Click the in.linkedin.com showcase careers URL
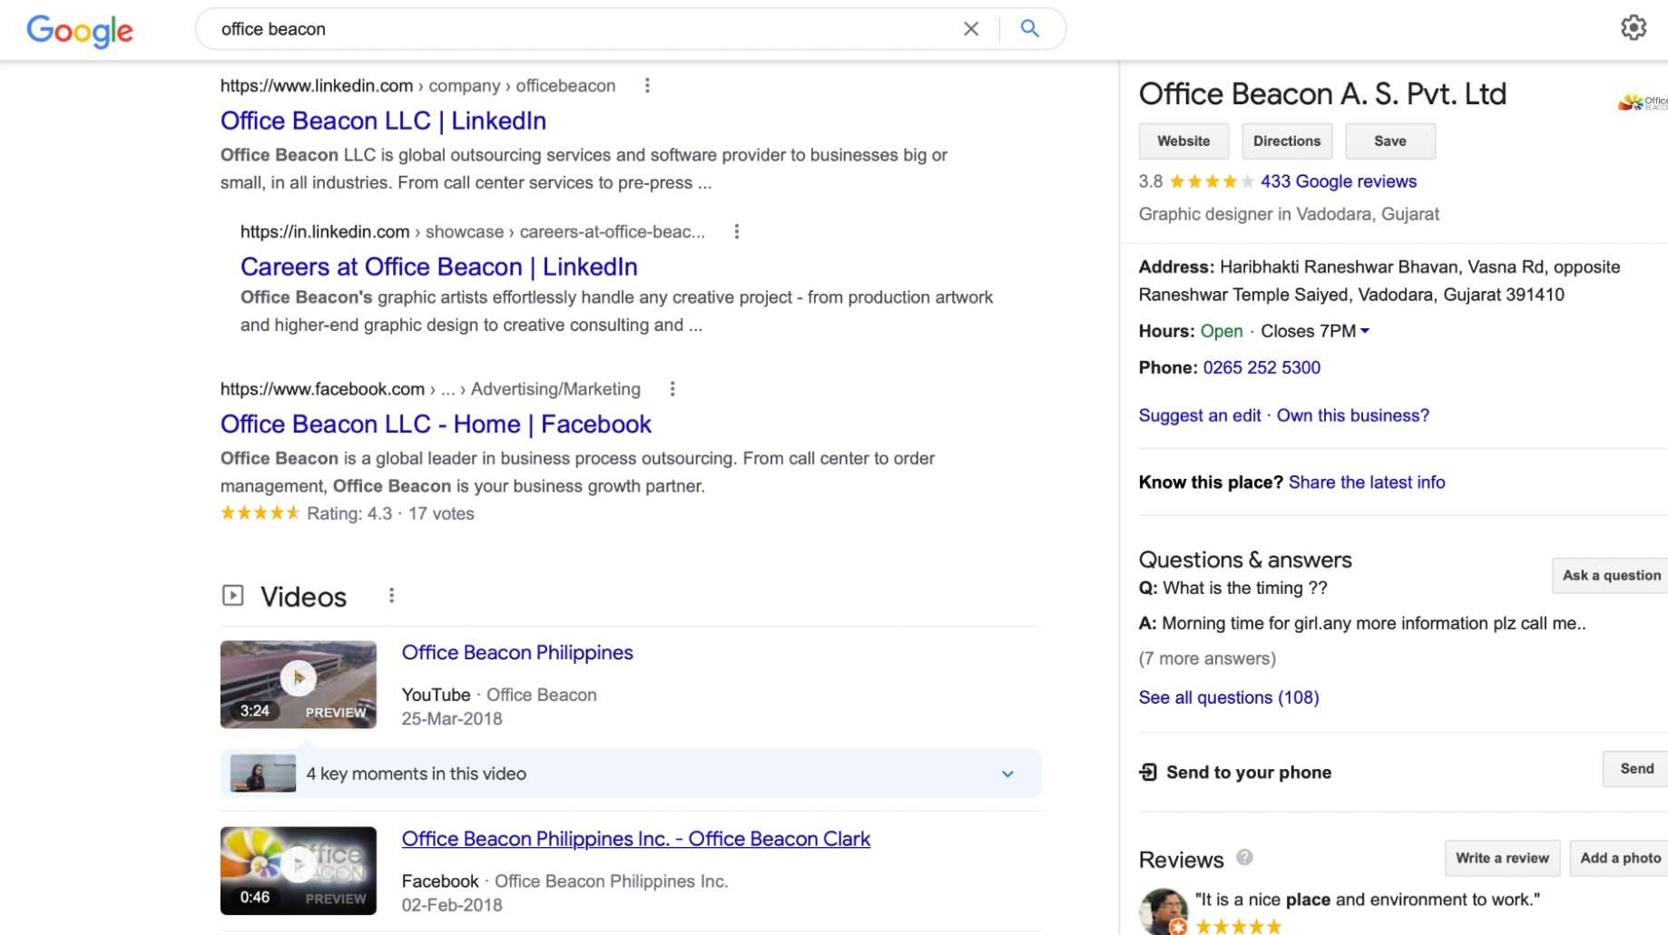This screenshot has height=935, width=1668. (472, 232)
